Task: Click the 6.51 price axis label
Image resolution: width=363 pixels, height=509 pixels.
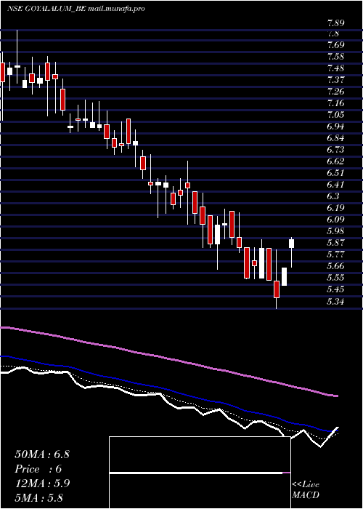Action: (x=335, y=173)
